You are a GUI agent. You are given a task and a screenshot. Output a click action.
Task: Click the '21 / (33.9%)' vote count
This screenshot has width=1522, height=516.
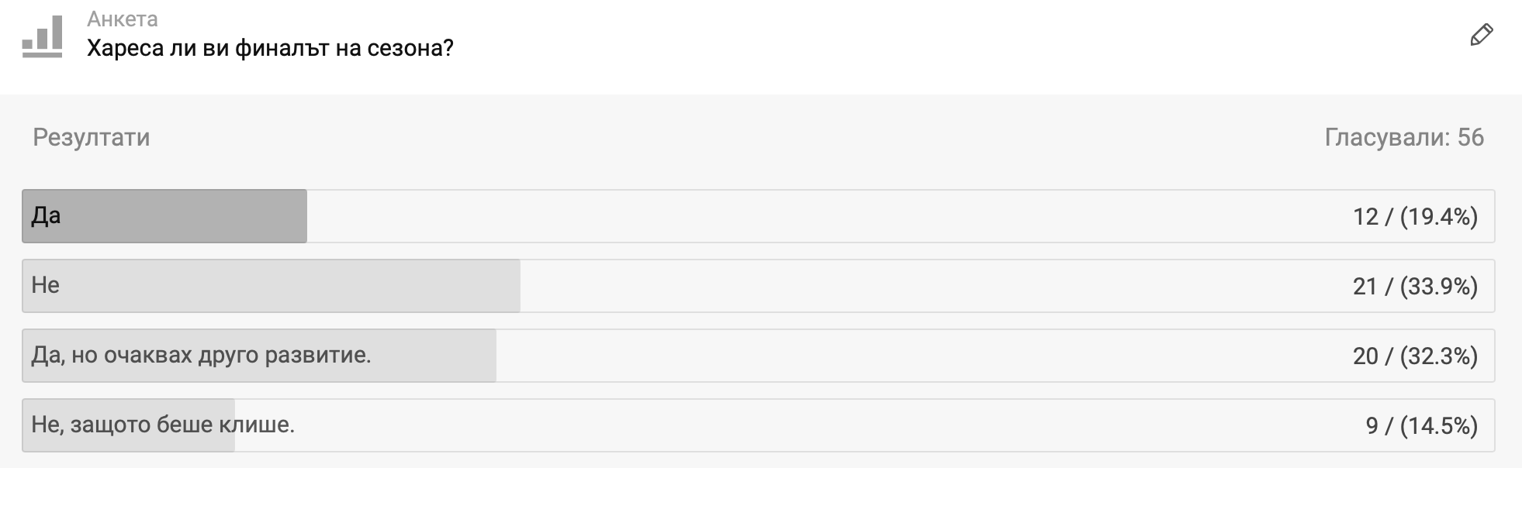[1415, 286]
